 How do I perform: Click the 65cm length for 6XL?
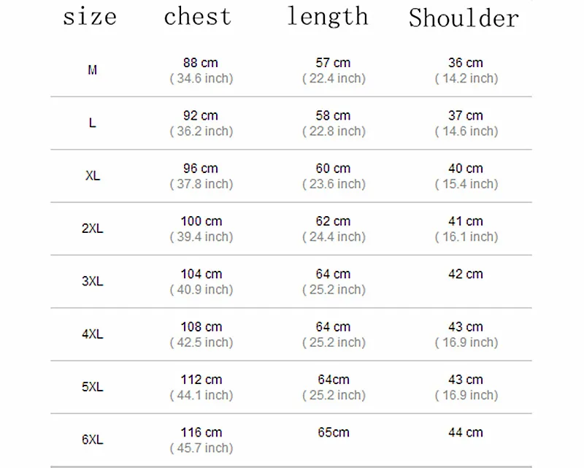333,433
